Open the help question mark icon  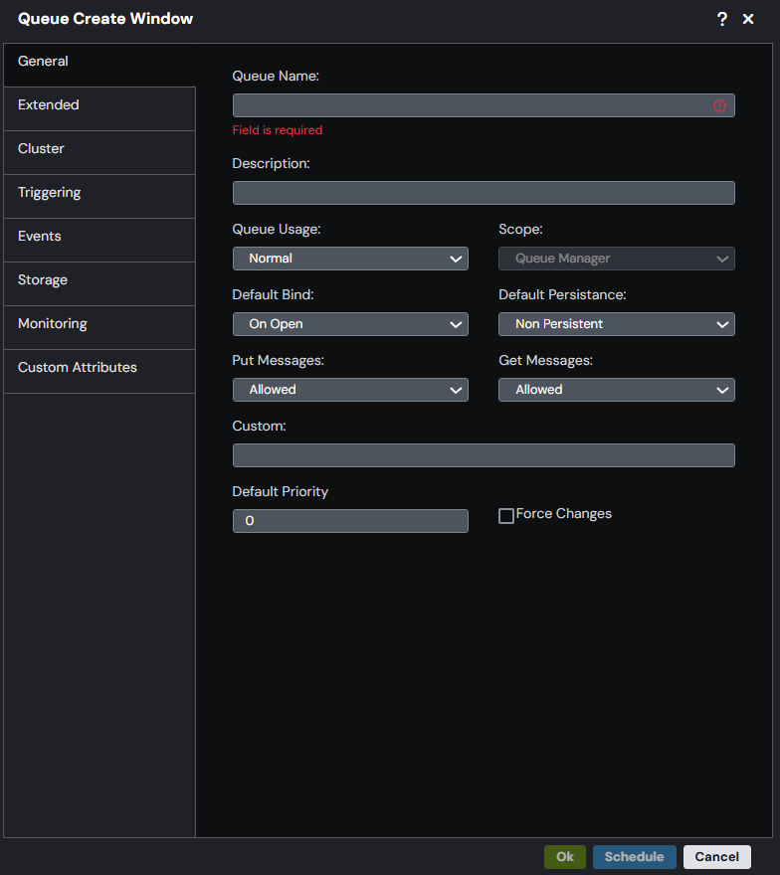pyautogui.click(x=722, y=19)
